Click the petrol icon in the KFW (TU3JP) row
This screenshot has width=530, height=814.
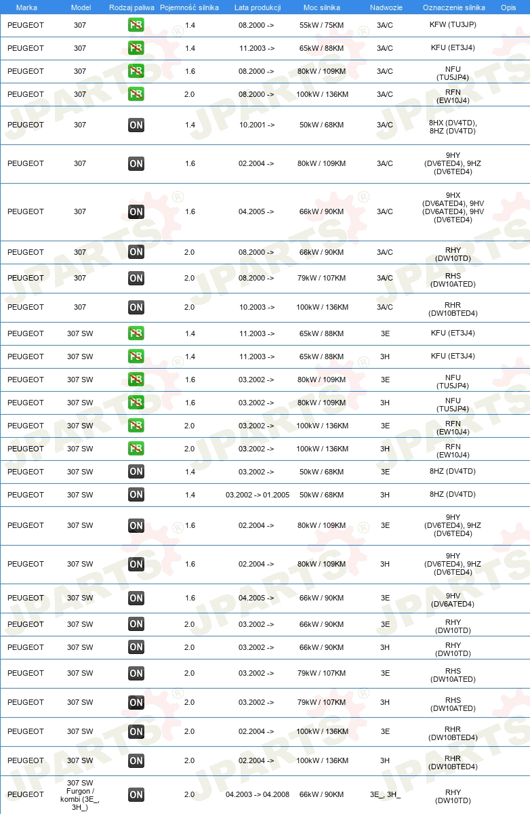point(136,25)
